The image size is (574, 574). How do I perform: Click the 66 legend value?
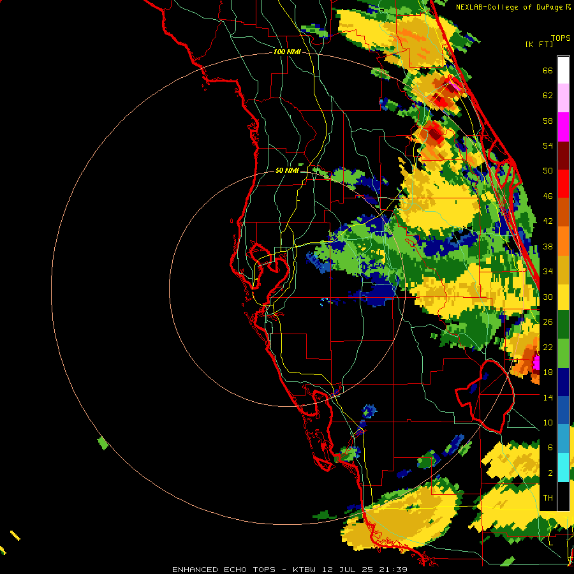[x=548, y=71]
